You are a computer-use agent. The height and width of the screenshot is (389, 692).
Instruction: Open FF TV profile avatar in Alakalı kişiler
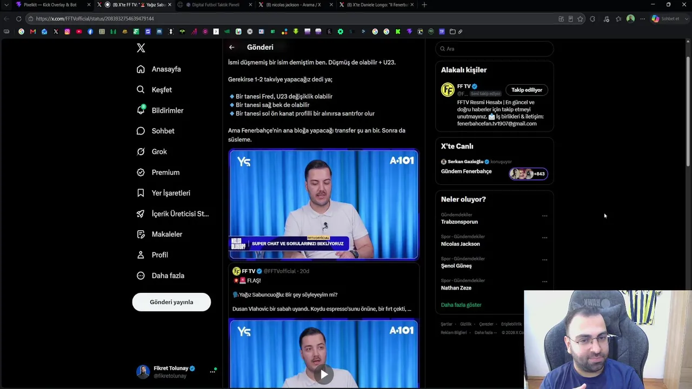tap(448, 90)
